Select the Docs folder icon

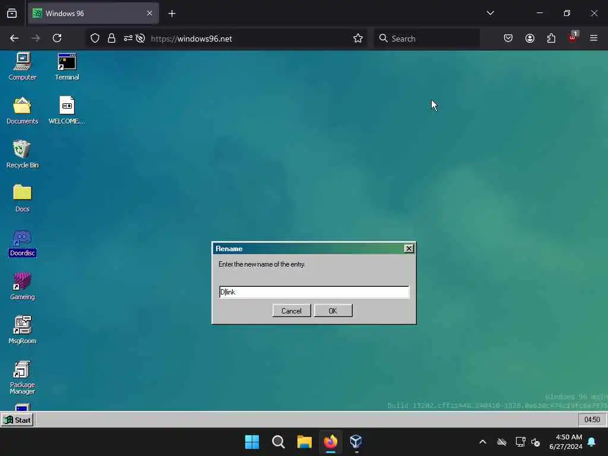tap(23, 198)
